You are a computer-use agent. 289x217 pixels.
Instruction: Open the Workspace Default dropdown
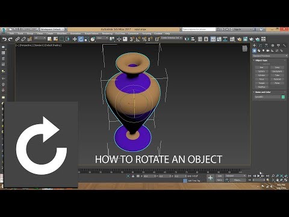(x=52, y=30)
